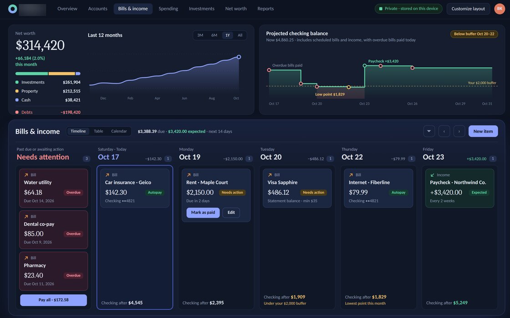Screen dimensions: 510x318
Task: Switch bills view to Timeline
Action: pos(78,131)
